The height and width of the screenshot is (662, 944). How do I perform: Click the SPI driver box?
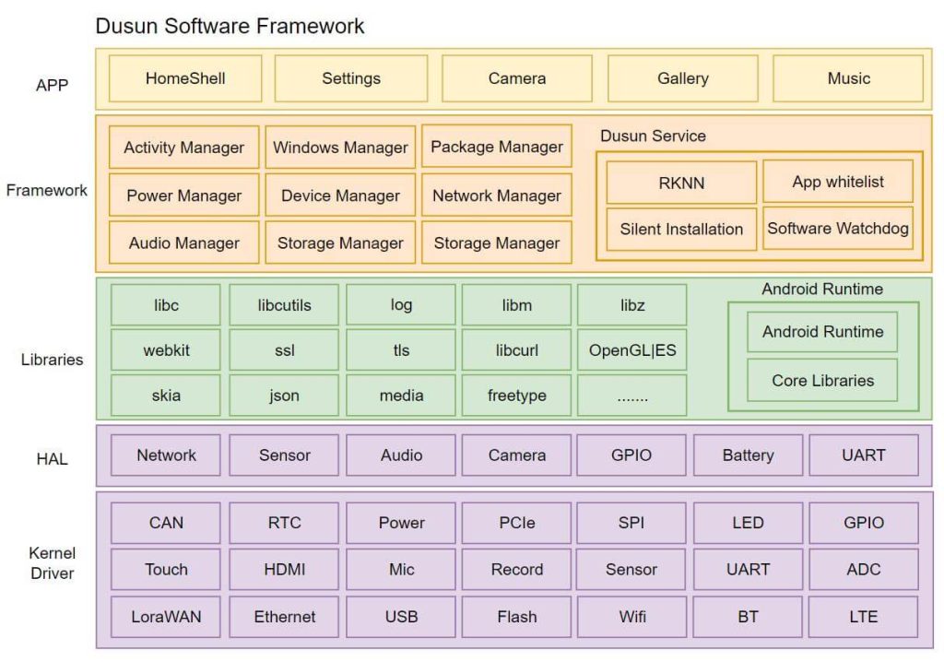point(631,523)
